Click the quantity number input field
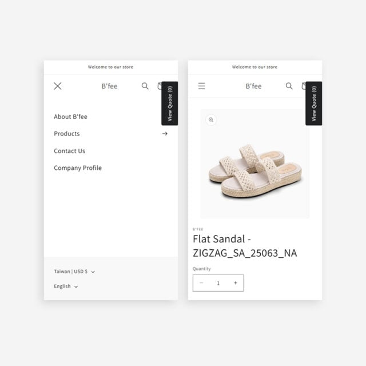The image size is (366, 366). (218, 283)
